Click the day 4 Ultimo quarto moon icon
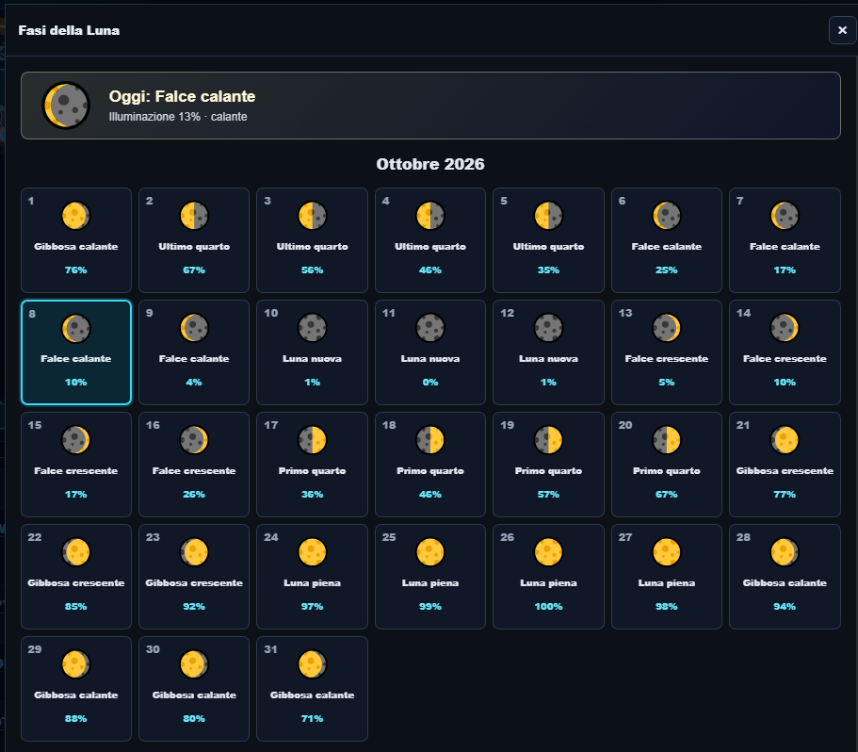 (430, 216)
